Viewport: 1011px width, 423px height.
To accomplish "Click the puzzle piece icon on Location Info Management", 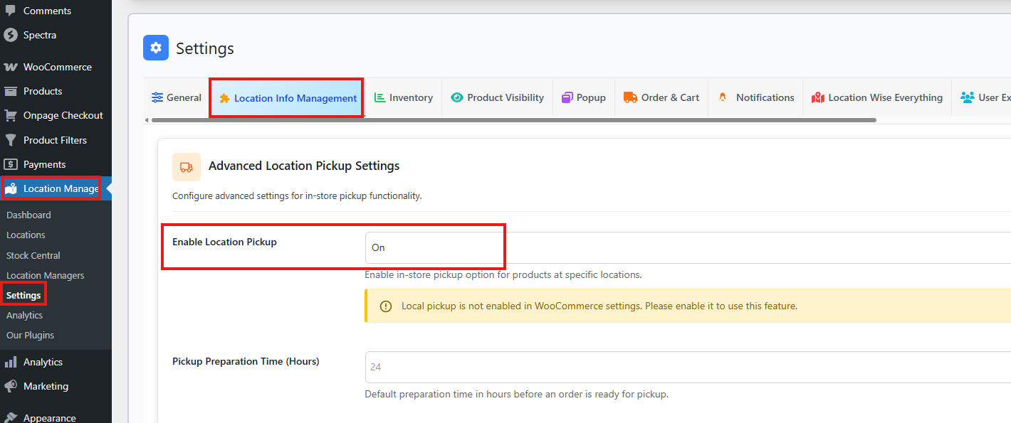I will pos(225,98).
